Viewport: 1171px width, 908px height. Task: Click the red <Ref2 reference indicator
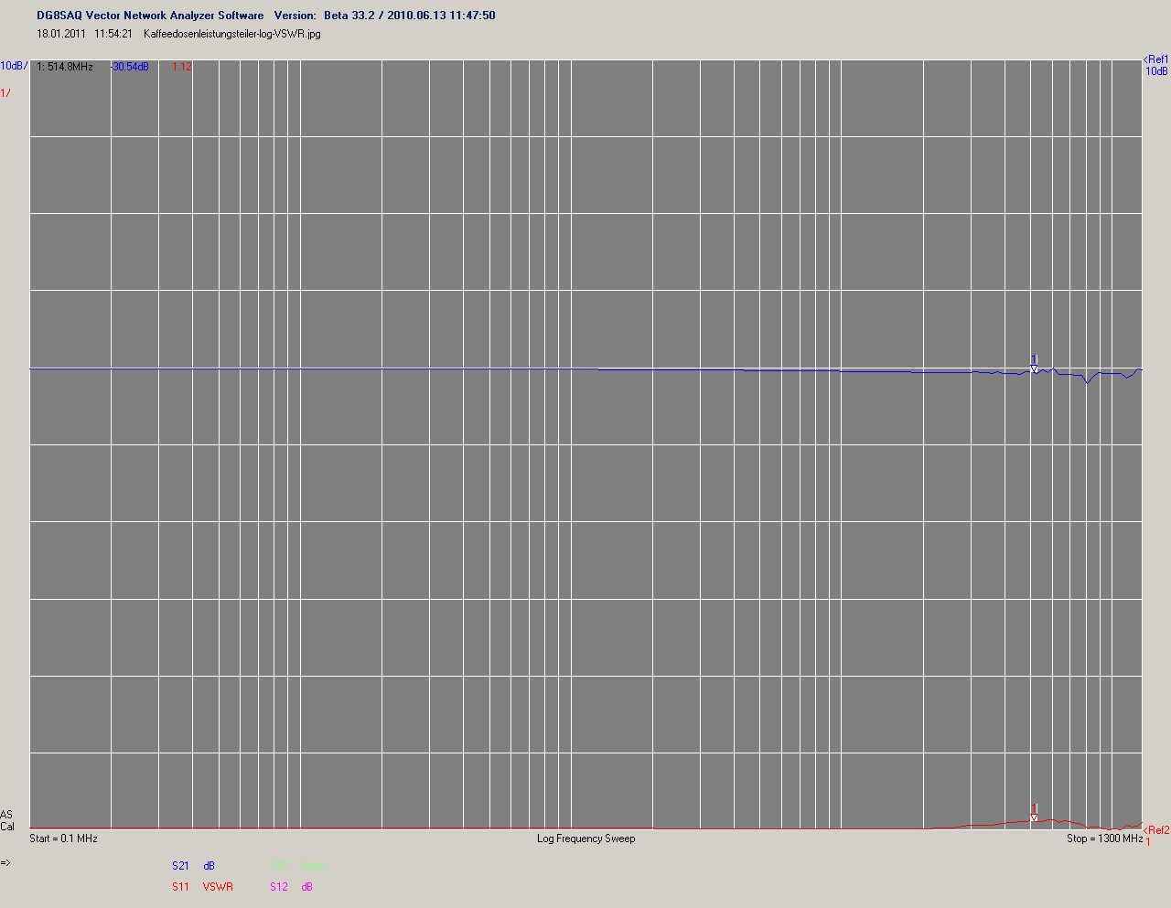pos(1155,830)
